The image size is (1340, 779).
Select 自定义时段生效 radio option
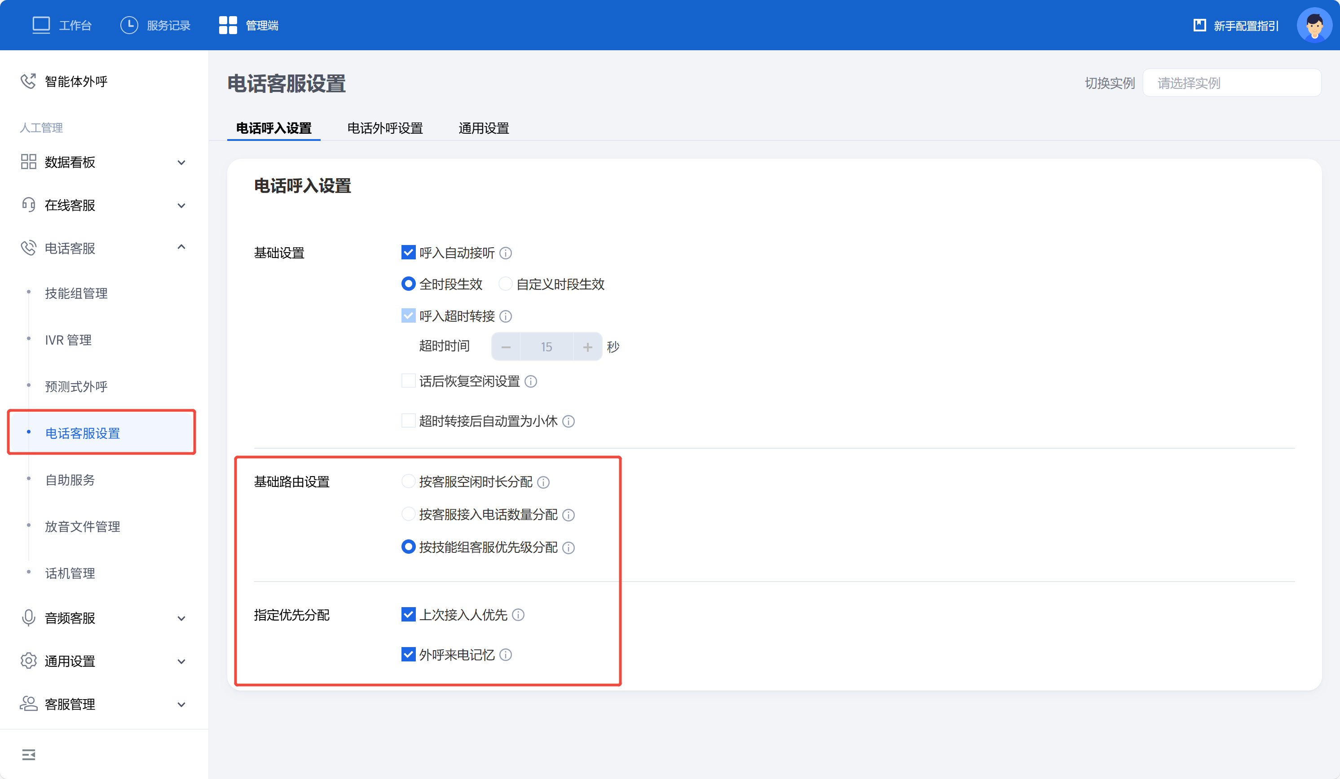pos(505,284)
